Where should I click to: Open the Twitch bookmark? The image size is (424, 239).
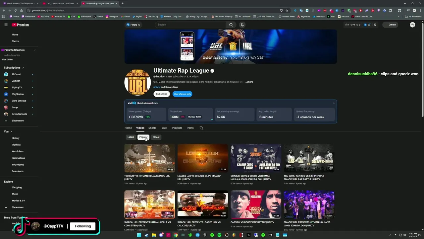point(15,17)
